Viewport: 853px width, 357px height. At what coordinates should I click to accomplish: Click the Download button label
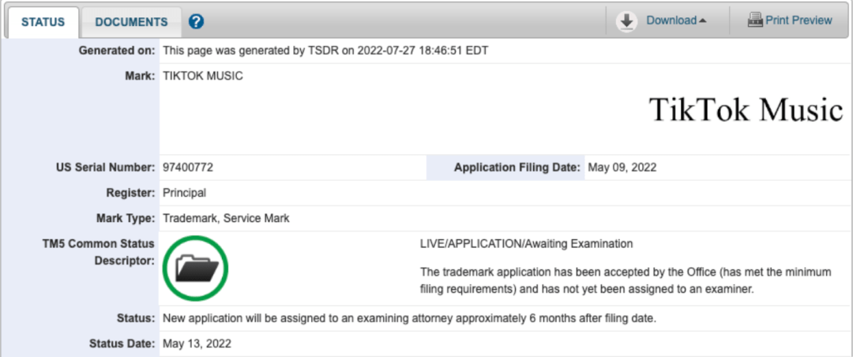671,21
